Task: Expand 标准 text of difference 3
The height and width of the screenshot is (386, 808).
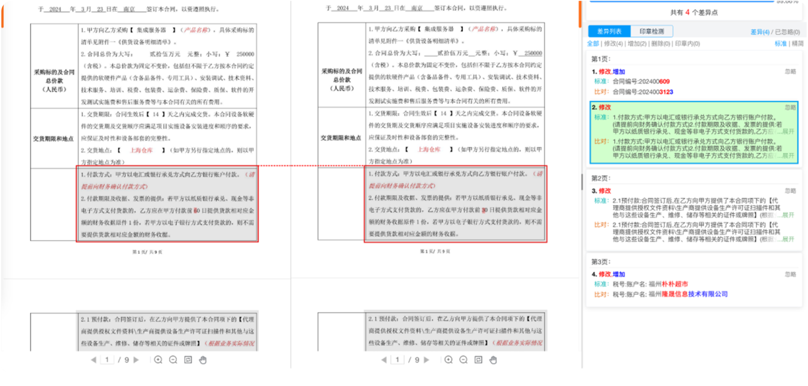Action: 788,215
